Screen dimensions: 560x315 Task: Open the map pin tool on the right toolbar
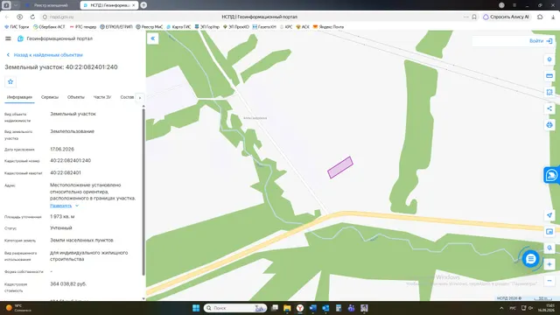tap(549, 59)
